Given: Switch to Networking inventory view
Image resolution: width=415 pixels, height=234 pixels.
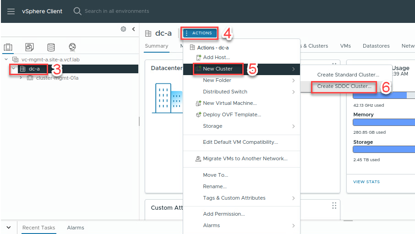Looking at the screenshot, I should pos(72,47).
